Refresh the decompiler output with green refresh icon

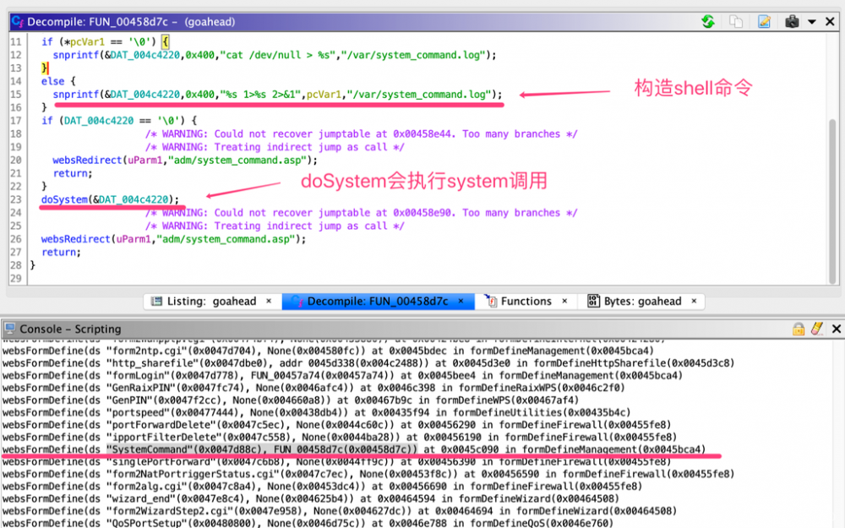[x=708, y=21]
